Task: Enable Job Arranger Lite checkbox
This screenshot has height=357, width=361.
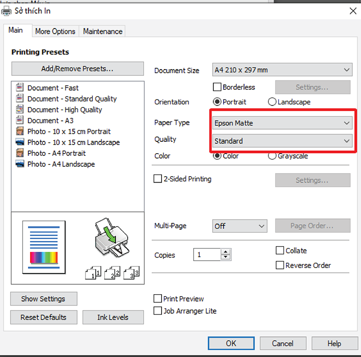Action: (157, 310)
